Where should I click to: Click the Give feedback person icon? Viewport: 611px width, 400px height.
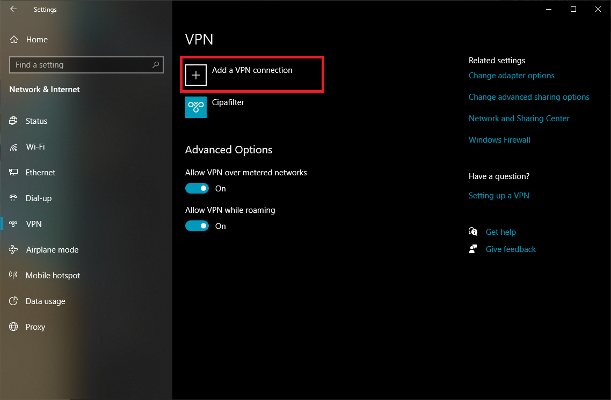click(x=473, y=249)
